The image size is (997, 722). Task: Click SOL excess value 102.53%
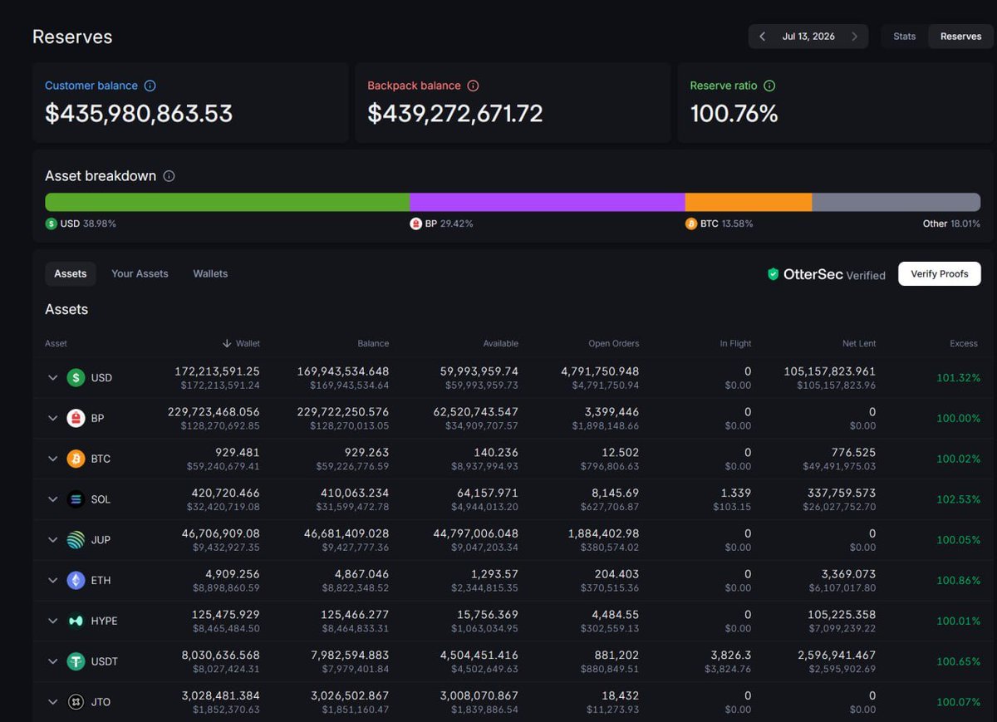point(959,499)
